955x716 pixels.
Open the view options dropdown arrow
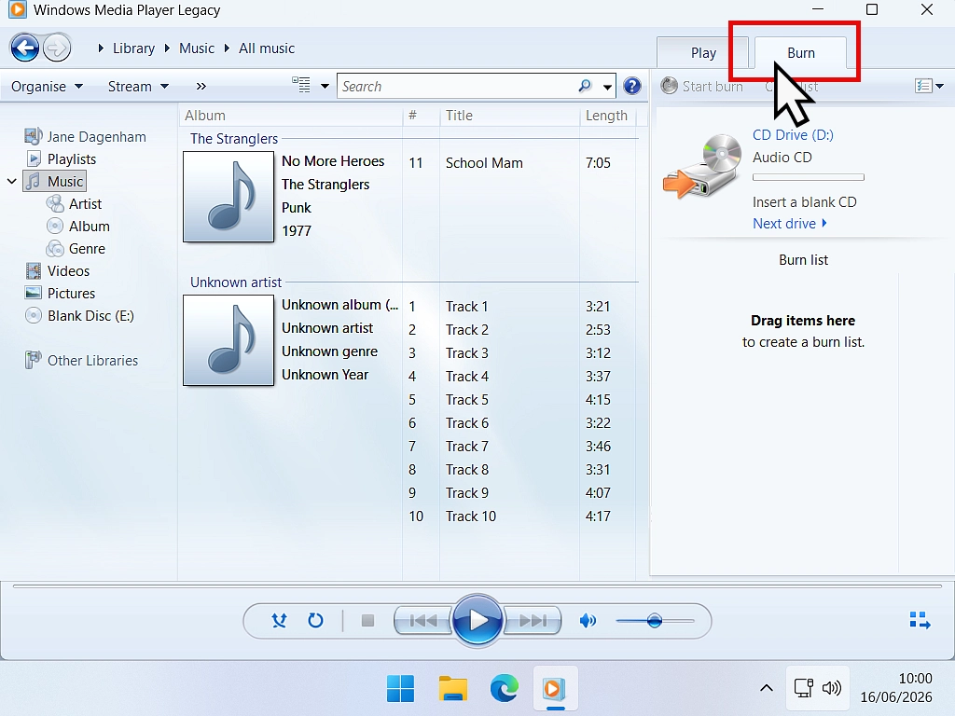(325, 87)
